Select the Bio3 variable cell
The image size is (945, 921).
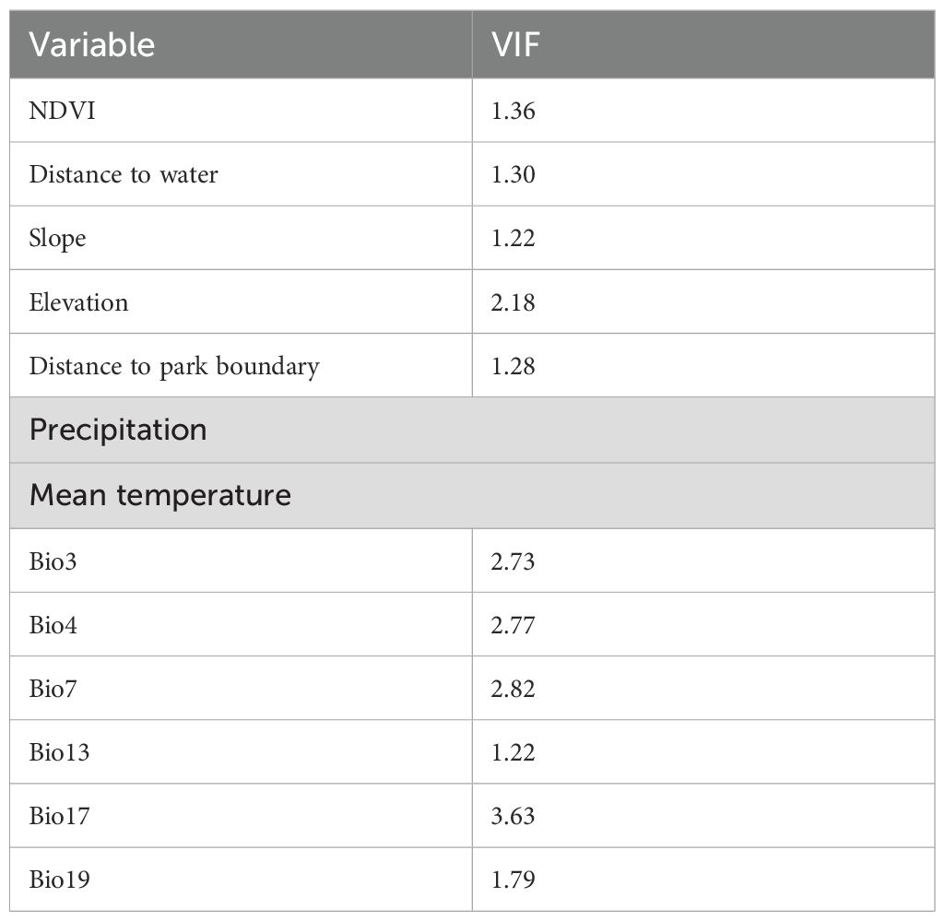click(x=53, y=560)
